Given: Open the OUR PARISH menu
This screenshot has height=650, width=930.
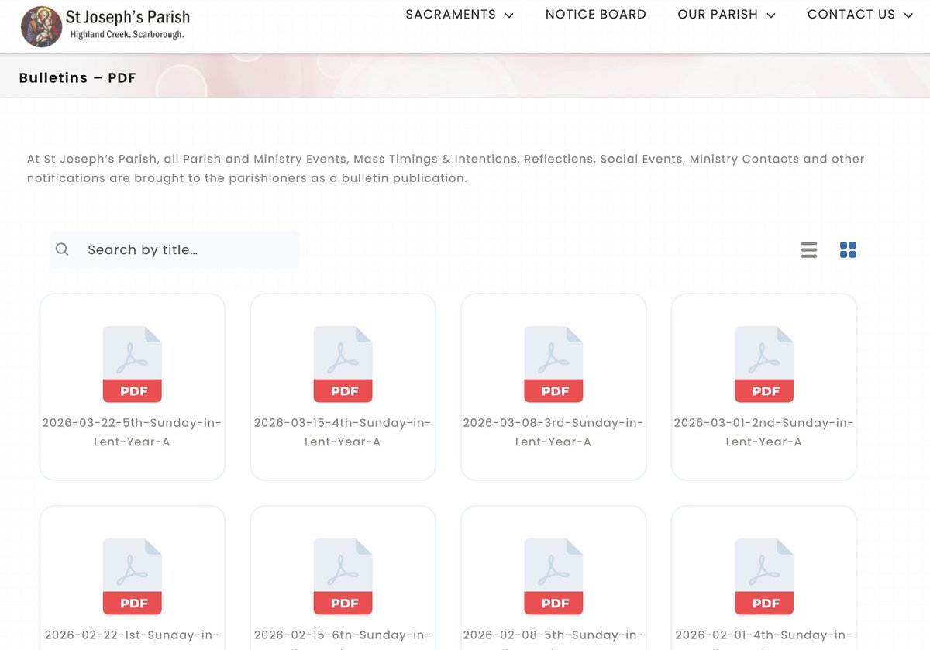Looking at the screenshot, I should tap(718, 15).
